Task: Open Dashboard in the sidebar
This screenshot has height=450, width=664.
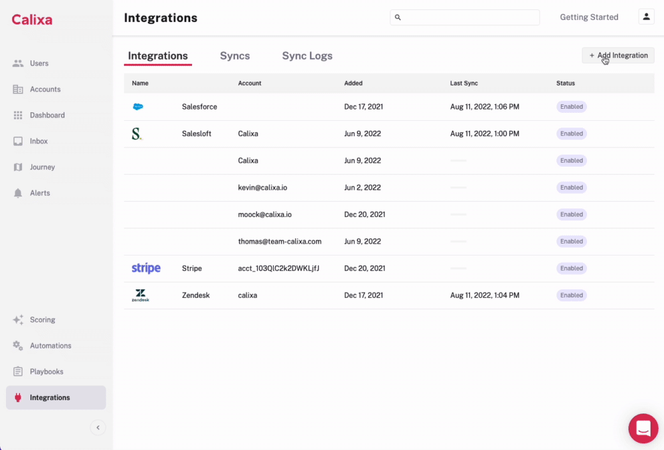Action: click(x=56, y=115)
